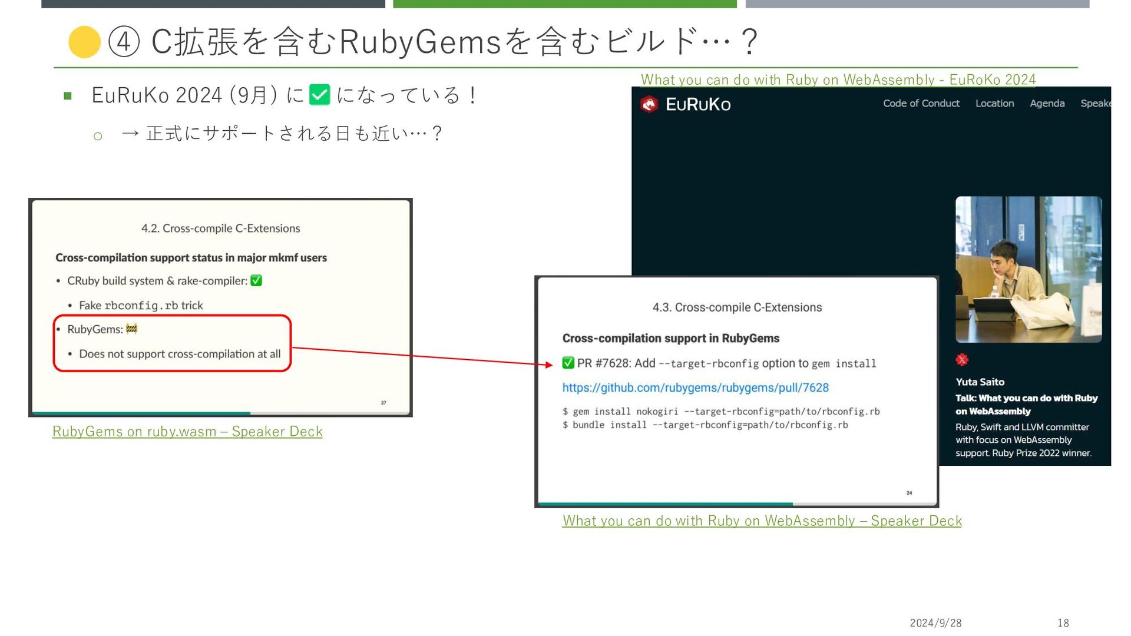Screen dimensions: 1131x636
Task: Click the red X social icon under photo
Action: pos(962,360)
